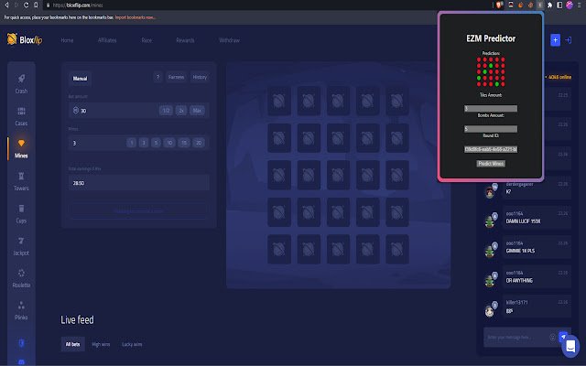Open the Race nav item
Image resolution: width=586 pixels, height=366 pixels.
pyautogui.click(x=146, y=40)
